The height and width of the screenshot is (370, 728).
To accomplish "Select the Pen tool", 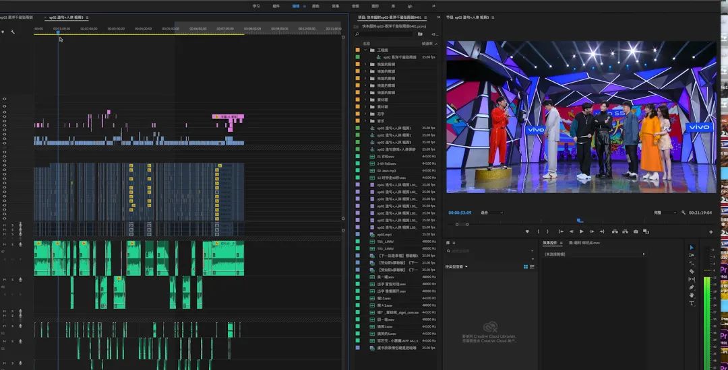I will pos(691,287).
